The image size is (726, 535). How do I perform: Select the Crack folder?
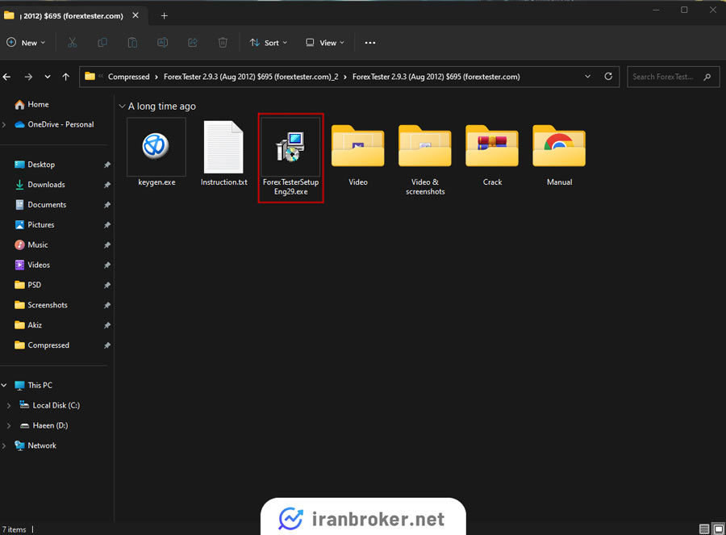(x=492, y=155)
